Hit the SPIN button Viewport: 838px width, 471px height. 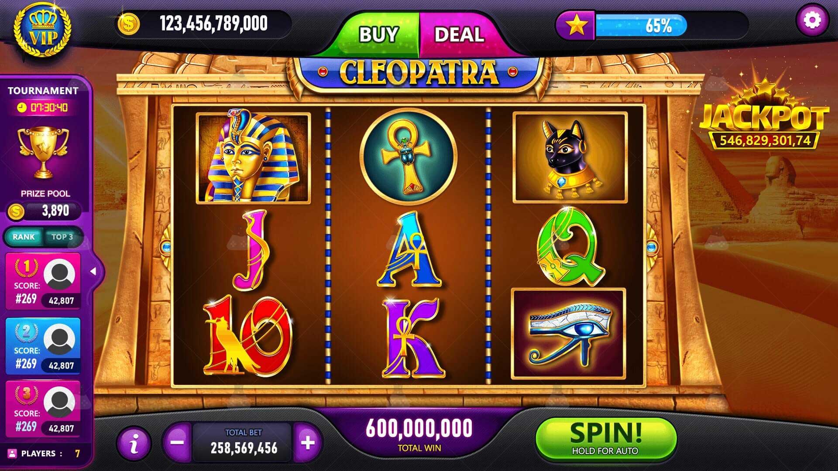pyautogui.click(x=606, y=438)
